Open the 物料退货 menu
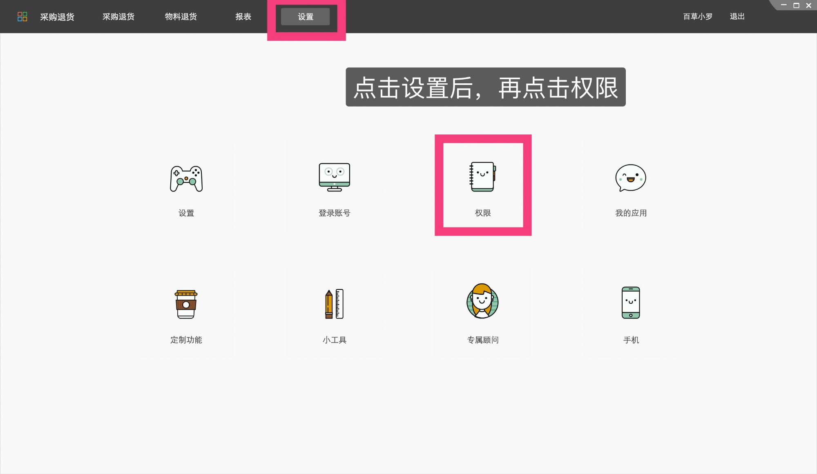817x474 pixels. point(181,17)
